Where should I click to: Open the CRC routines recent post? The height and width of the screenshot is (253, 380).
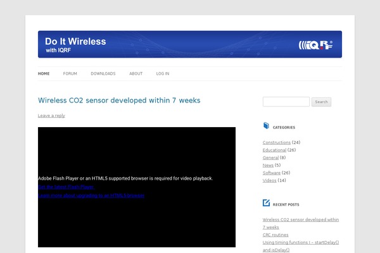(275, 235)
